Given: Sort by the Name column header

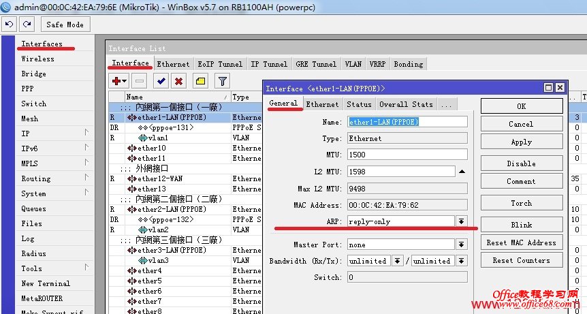Looking at the screenshot, I should coord(178,97).
